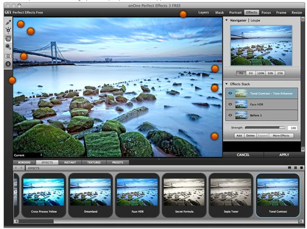307x229 pixels.
Task: Set navigator zoom to 25%
Action: (x=280, y=73)
